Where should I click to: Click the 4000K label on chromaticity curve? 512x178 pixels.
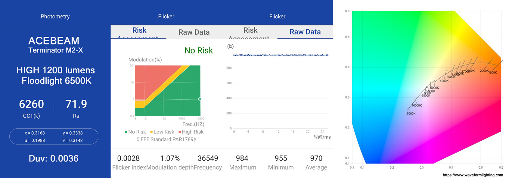[x=444, y=81]
